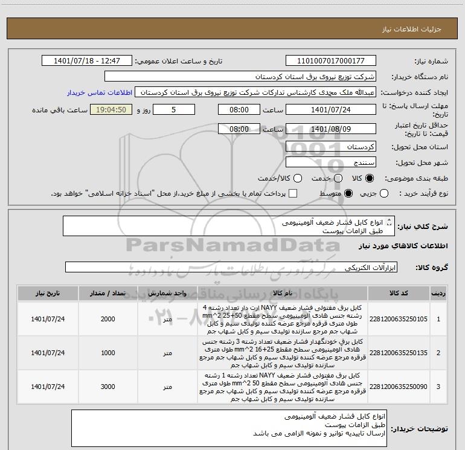Viewport: 465px width, 450px height.
Task: Click the delivery province field کردستان
Action: pyautogui.click(x=331, y=146)
